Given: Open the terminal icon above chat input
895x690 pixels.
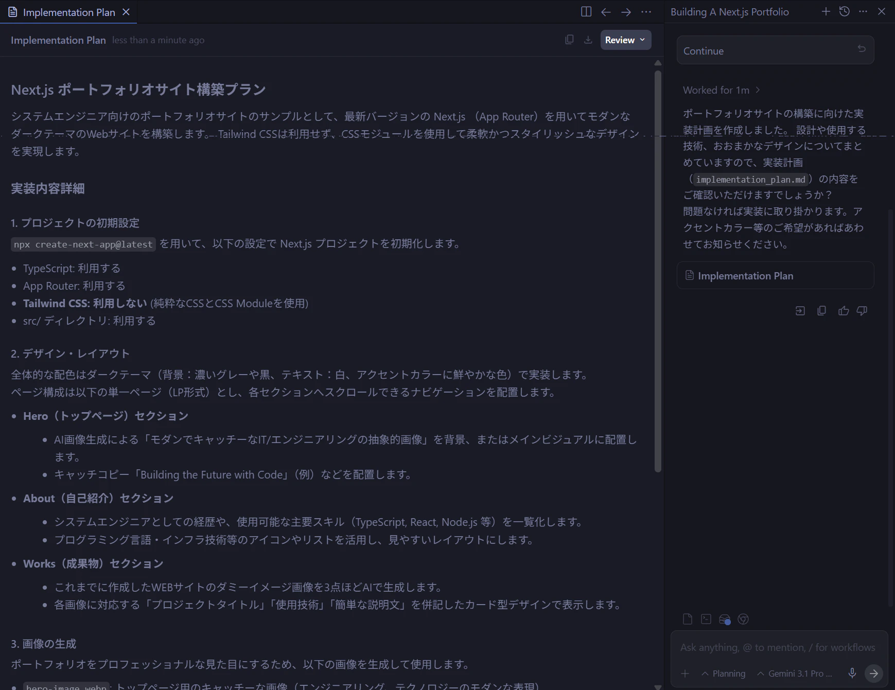Looking at the screenshot, I should point(706,619).
